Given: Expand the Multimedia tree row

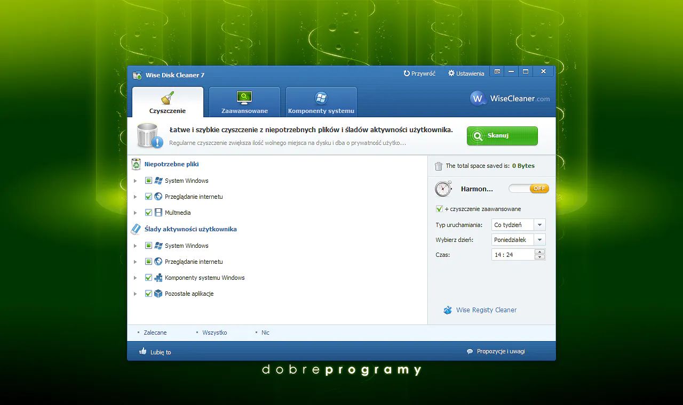Looking at the screenshot, I should pyautogui.click(x=136, y=213).
